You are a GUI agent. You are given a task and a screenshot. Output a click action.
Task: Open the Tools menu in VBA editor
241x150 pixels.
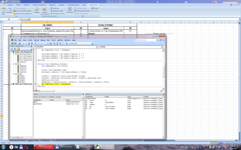coord(53,40)
